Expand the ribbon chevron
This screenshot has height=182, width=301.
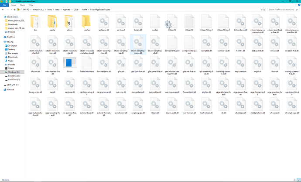(x=296, y=5)
